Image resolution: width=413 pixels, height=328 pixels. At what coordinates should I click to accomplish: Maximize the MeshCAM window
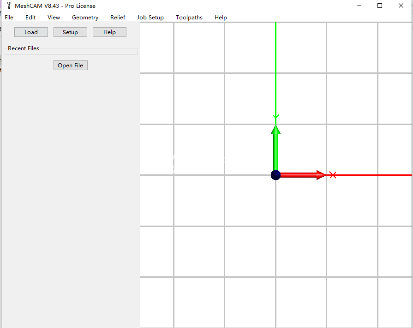point(380,6)
